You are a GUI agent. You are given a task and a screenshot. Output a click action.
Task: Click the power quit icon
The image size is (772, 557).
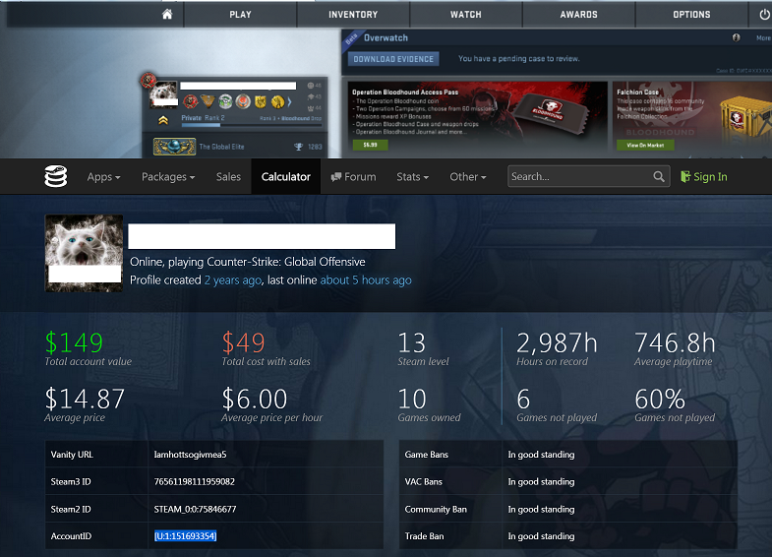click(764, 15)
